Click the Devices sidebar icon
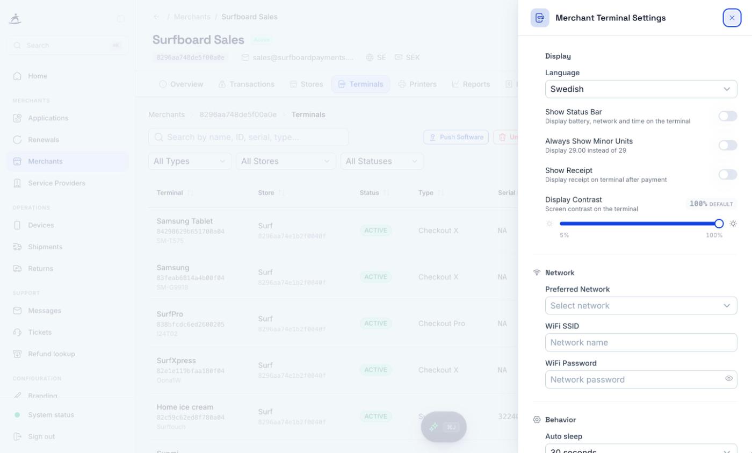 click(x=17, y=225)
